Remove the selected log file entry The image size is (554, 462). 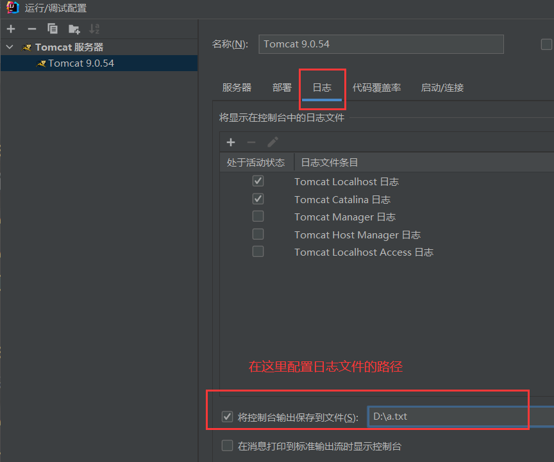(x=251, y=142)
